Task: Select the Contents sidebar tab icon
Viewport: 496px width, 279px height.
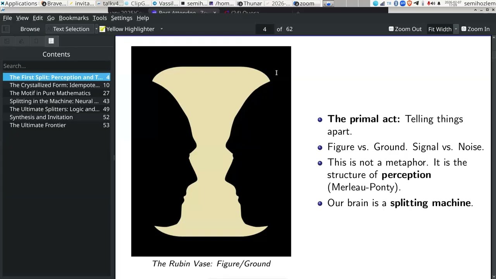Action: pos(51,41)
